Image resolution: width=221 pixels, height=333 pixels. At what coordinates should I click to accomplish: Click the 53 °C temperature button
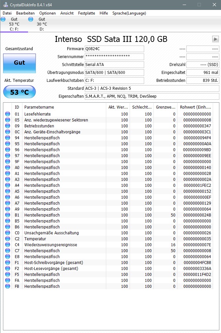click(19, 92)
